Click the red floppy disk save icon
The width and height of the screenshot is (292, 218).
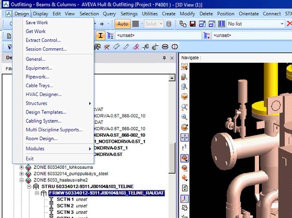tap(192, 24)
